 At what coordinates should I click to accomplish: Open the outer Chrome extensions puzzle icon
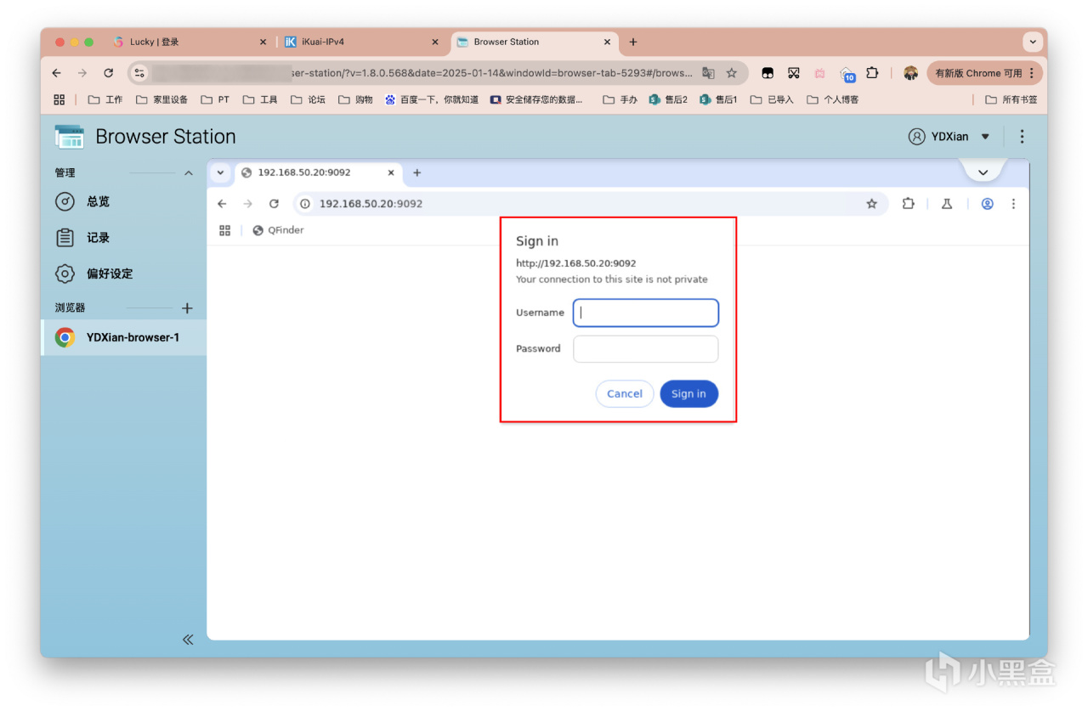click(x=872, y=73)
